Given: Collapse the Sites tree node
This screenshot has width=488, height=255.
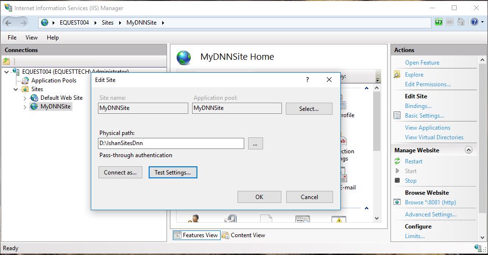Looking at the screenshot, I should (16, 89).
